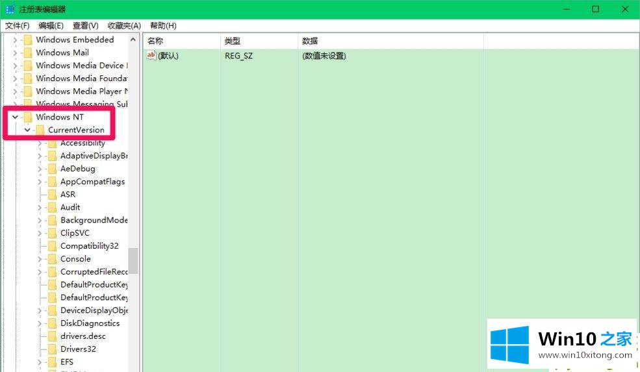Open the 收藏夹(A) menu
The image size is (640, 372).
point(124,26)
